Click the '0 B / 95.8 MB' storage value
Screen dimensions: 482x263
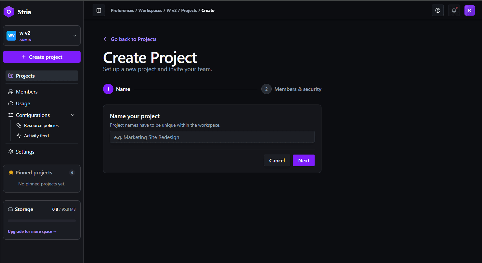64,209
